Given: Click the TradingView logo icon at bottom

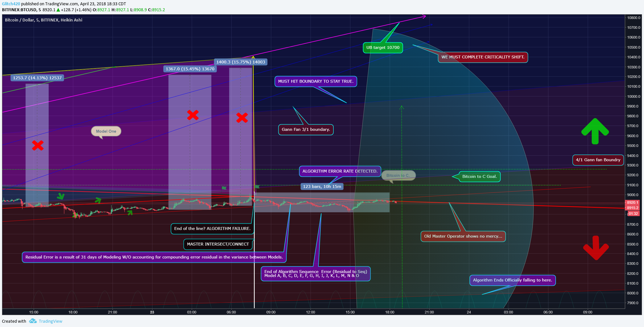Looking at the screenshot, I should click(x=33, y=321).
